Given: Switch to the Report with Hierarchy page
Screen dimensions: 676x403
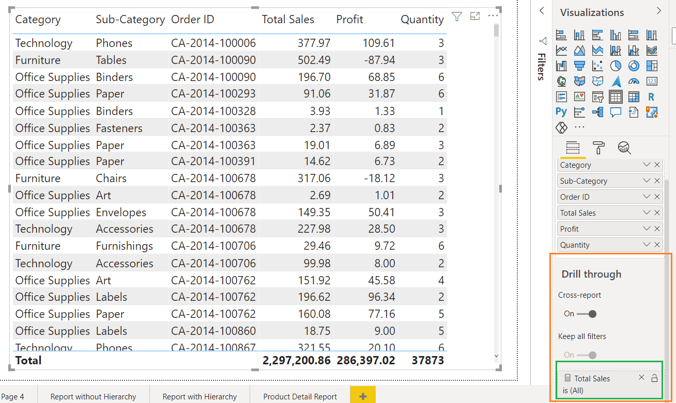Looking at the screenshot, I should [199, 396].
